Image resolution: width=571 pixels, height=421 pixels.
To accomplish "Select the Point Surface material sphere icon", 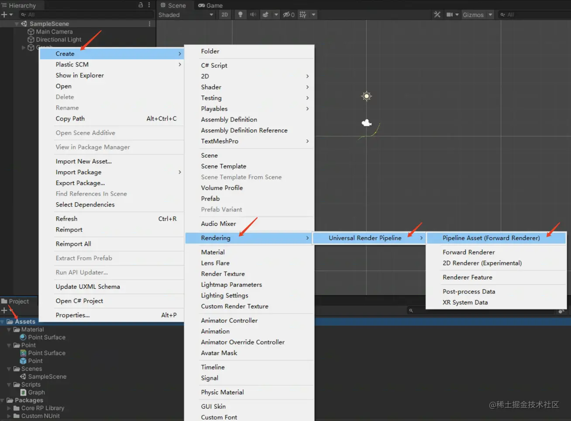I will [x=23, y=338].
